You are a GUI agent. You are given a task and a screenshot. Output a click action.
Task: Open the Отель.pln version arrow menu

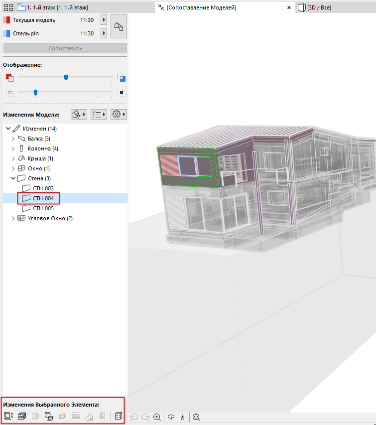(x=104, y=33)
